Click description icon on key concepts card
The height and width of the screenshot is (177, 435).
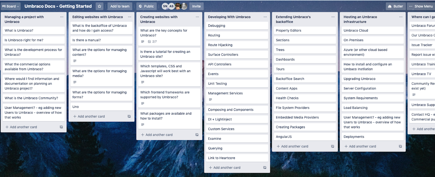pyautogui.click(x=143, y=41)
